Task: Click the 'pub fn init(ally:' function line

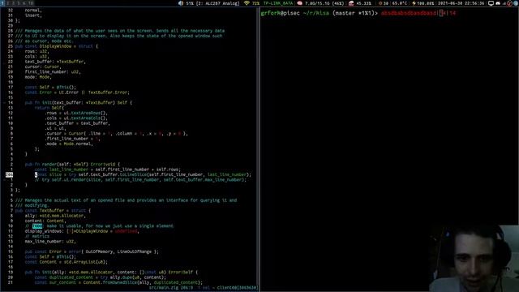Action: point(112,273)
